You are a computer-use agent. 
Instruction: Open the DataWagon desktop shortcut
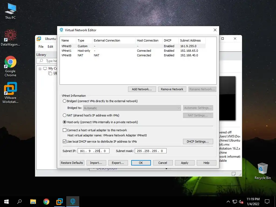[x=11, y=37]
